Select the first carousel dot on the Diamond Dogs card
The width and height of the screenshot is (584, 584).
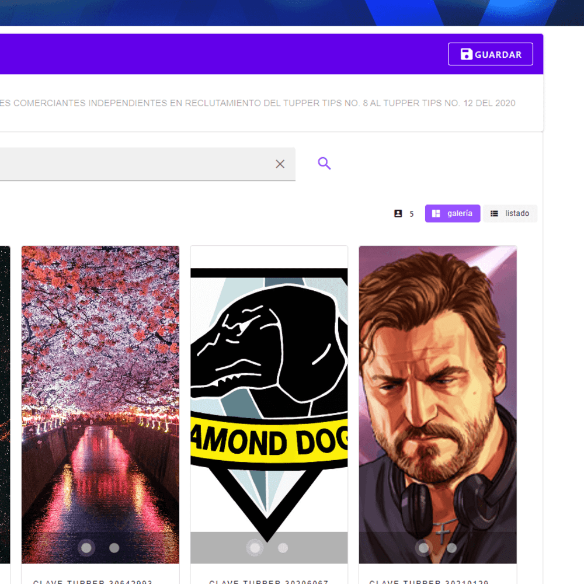(x=255, y=548)
